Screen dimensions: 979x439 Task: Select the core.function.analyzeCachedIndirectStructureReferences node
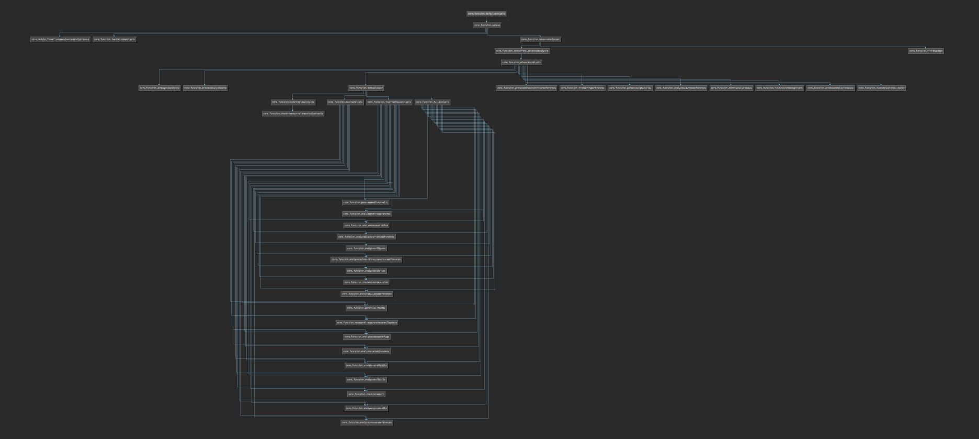coord(366,259)
